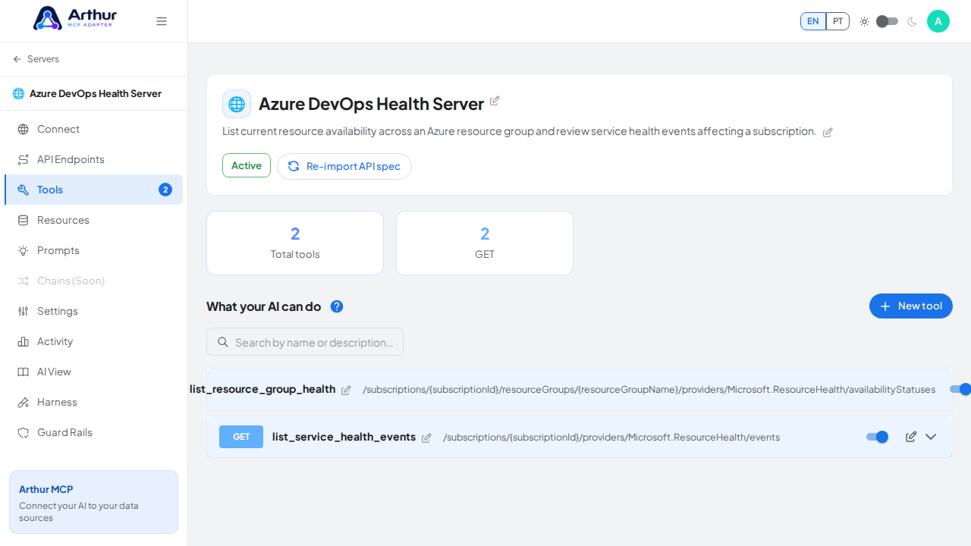Screen dimensions: 971x546
Task: Edit the server name pencil icon
Action: [495, 101]
